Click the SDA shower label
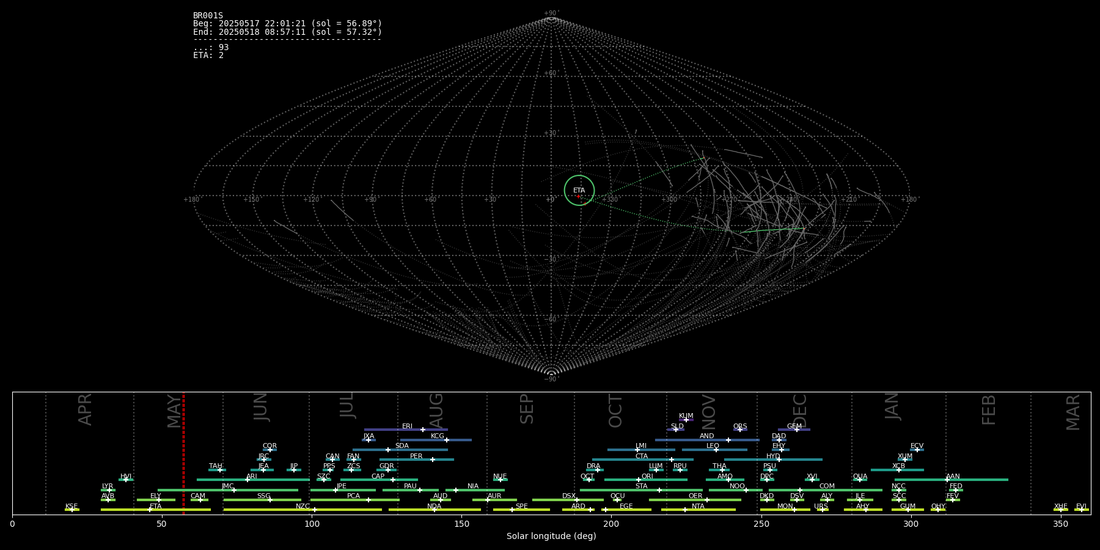Image resolution: width=1100 pixels, height=550 pixels. (402, 446)
